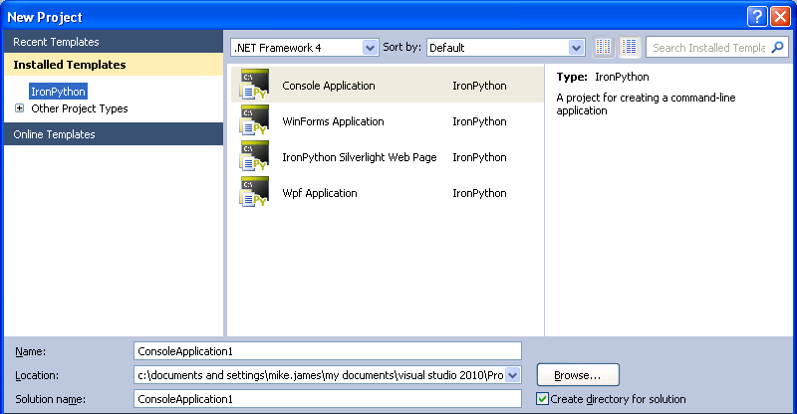This screenshot has height=414, width=797.
Task: Click the Browse... button
Action: click(578, 375)
